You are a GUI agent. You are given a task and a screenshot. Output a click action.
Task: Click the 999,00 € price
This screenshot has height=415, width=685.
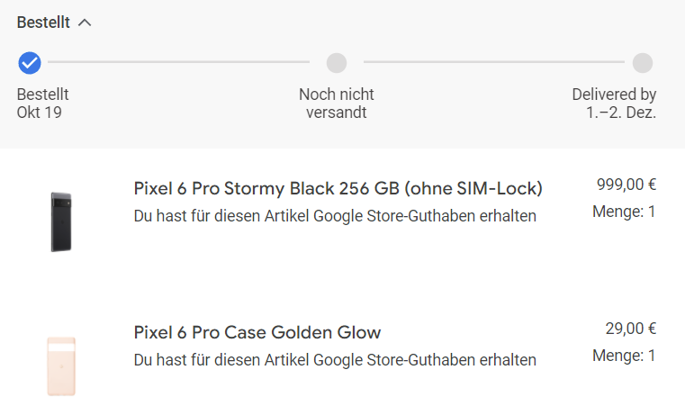pyautogui.click(x=626, y=185)
